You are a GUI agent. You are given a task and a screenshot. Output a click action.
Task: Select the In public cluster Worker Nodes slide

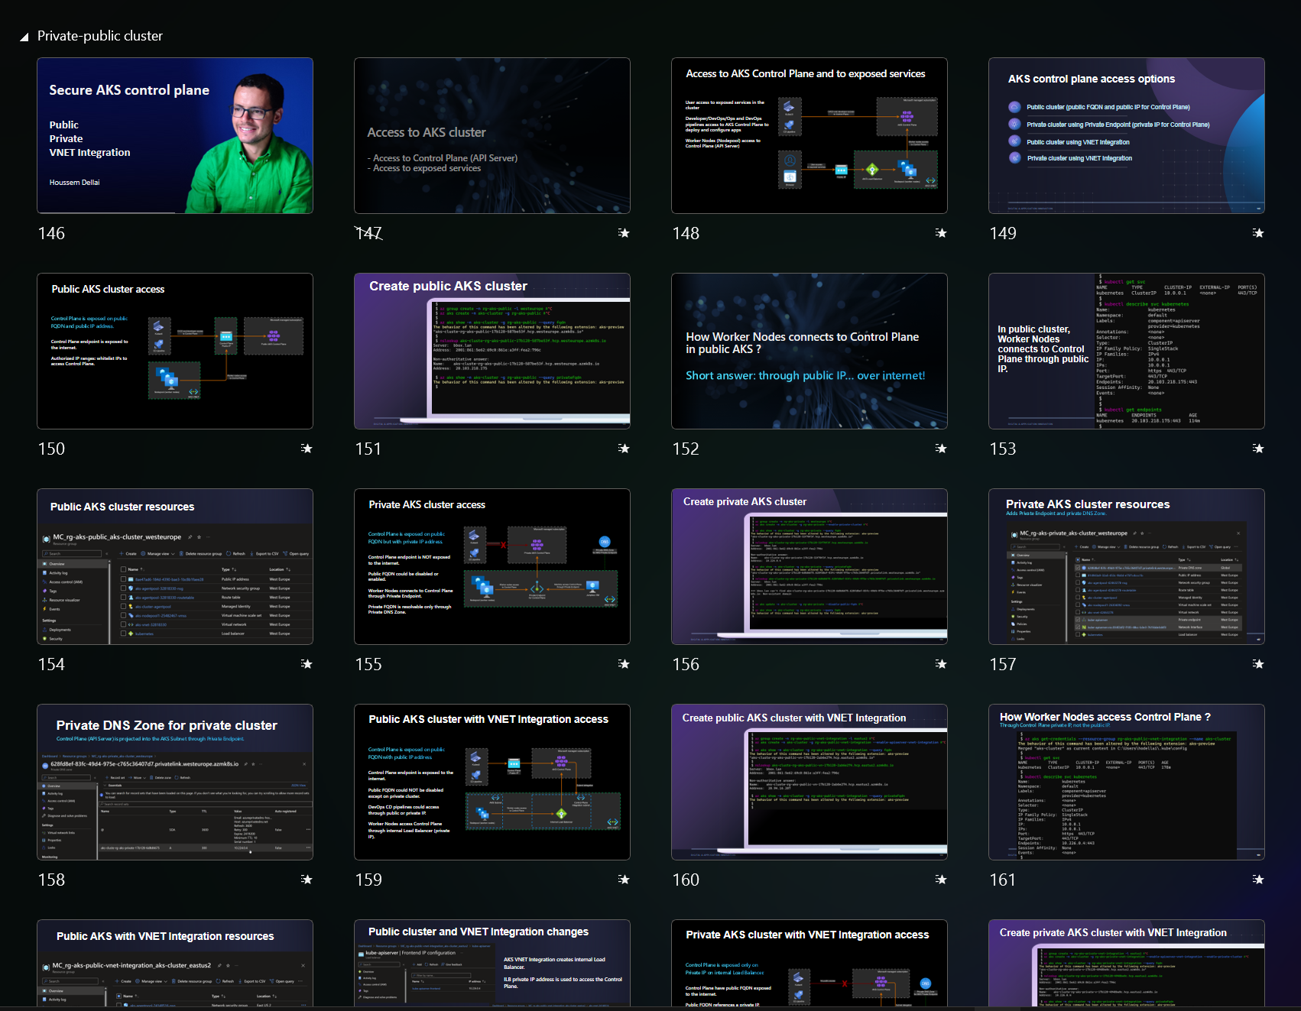pos(1127,351)
